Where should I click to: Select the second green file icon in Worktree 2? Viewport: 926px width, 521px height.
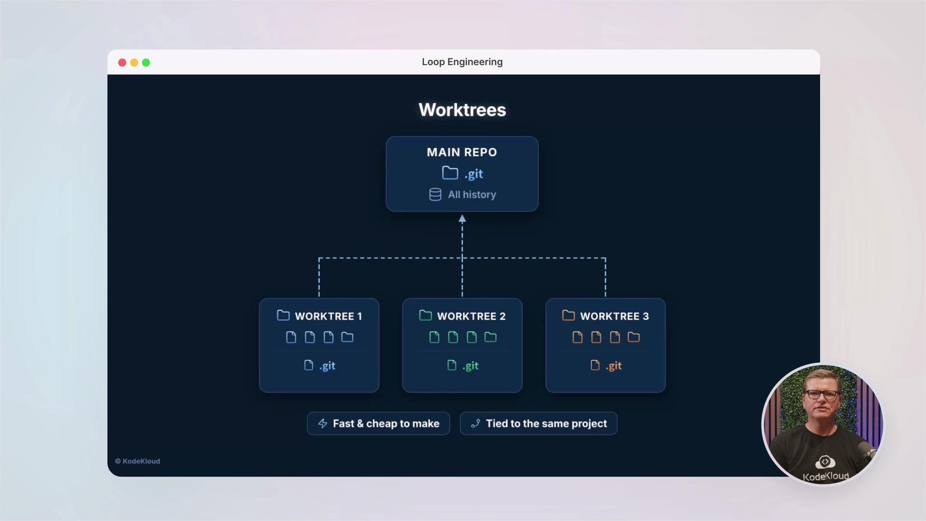pos(453,337)
